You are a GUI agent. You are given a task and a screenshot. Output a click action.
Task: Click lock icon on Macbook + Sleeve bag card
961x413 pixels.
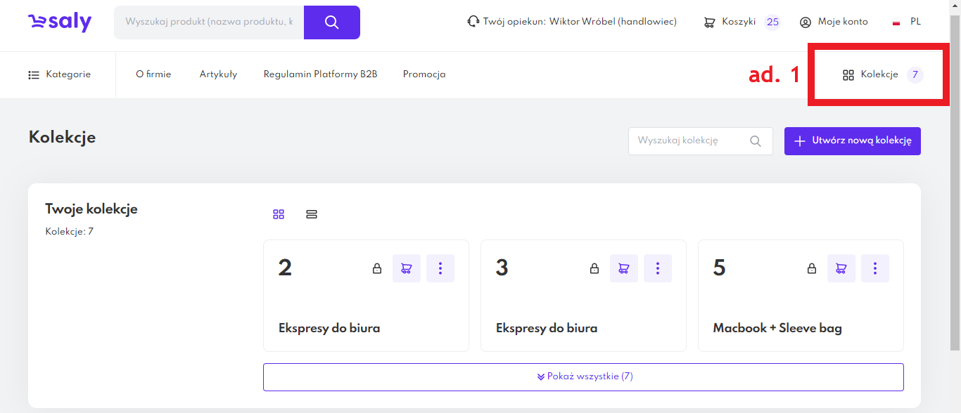[812, 268]
